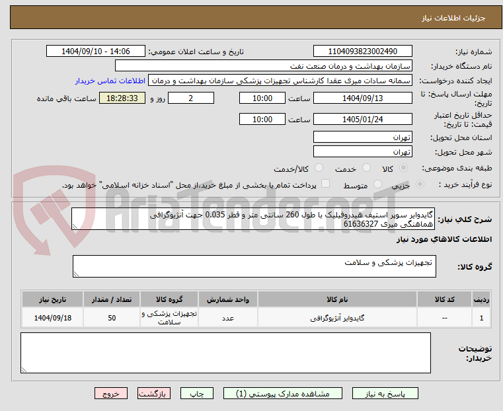Click the resize handle of گروه کالا box
The image size is (503, 411).
point(76,274)
